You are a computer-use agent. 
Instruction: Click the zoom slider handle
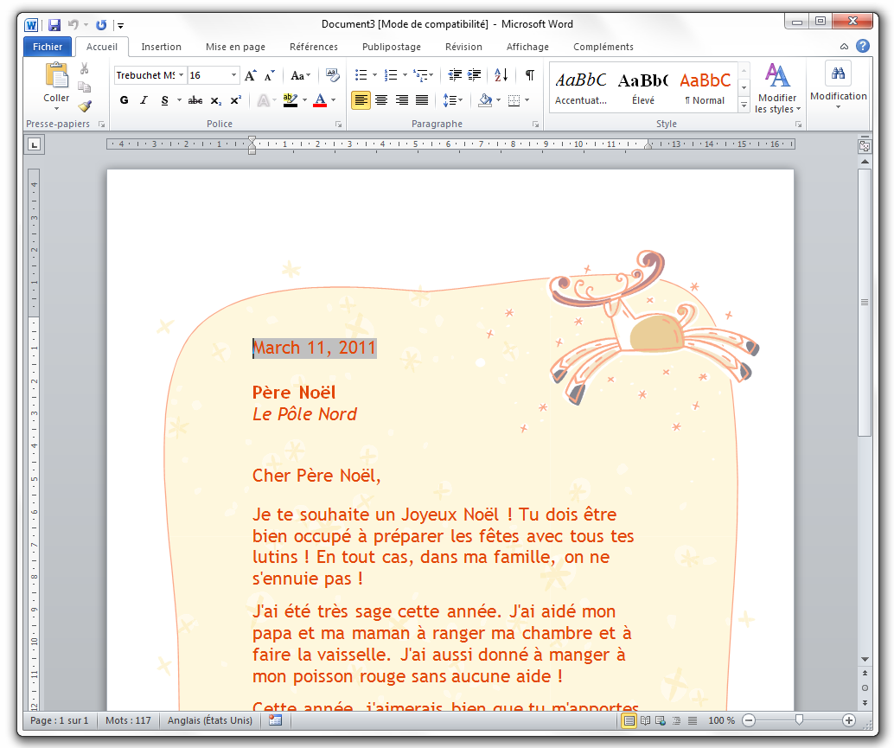pyautogui.click(x=799, y=719)
